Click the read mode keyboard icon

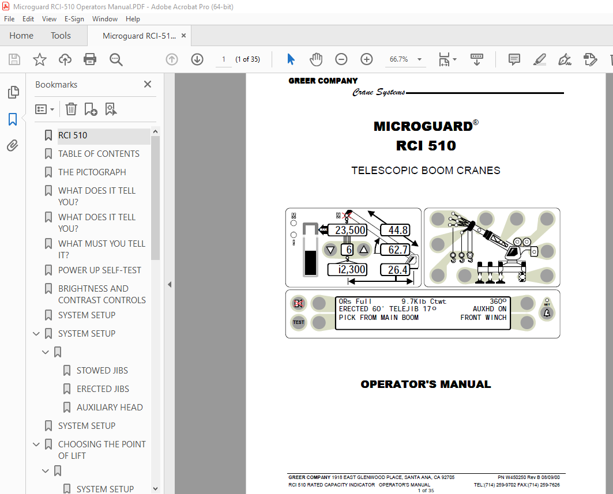(x=476, y=59)
